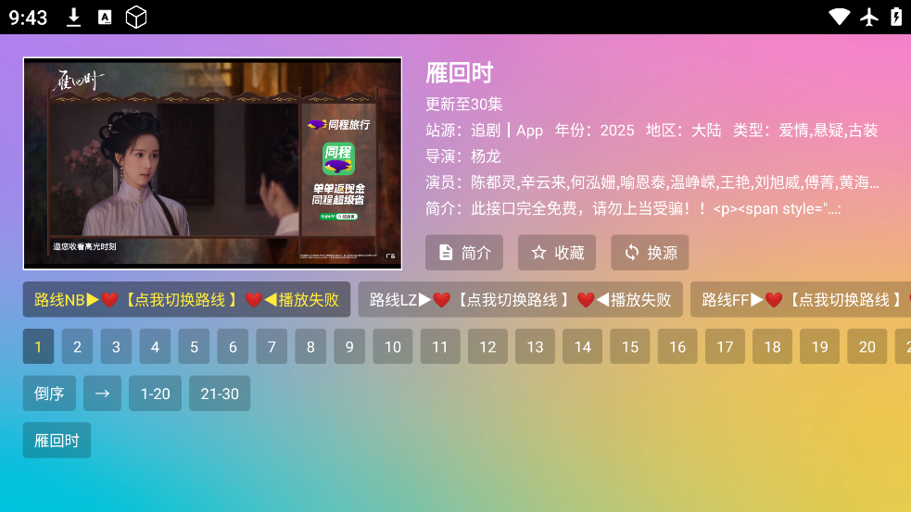Play episode 3
This screenshot has width=911, height=512.
[116, 346]
